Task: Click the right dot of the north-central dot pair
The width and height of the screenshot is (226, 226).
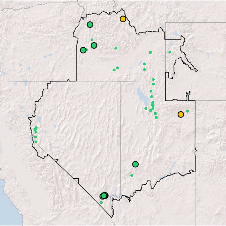Action: (x=118, y=68)
